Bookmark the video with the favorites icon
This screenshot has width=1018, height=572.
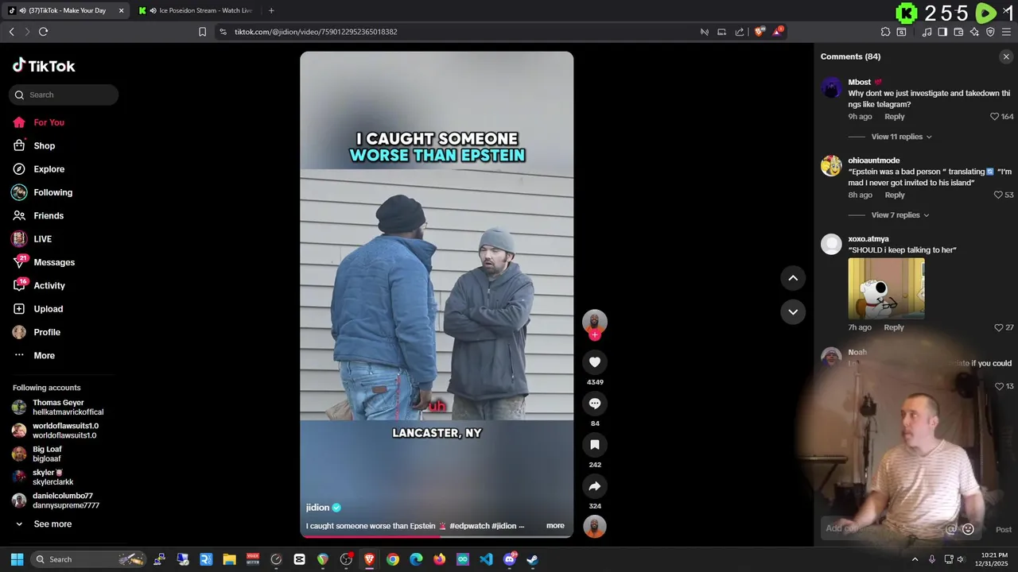pyautogui.click(x=595, y=445)
